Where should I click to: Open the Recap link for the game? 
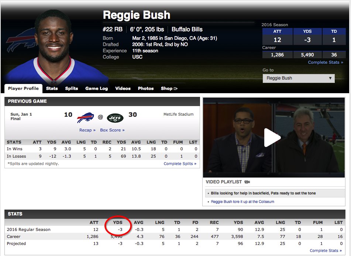tap(87, 130)
